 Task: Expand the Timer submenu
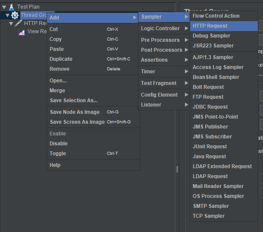click(x=164, y=72)
